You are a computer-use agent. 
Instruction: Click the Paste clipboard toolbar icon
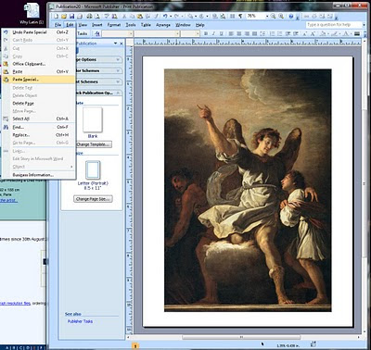tap(140, 16)
